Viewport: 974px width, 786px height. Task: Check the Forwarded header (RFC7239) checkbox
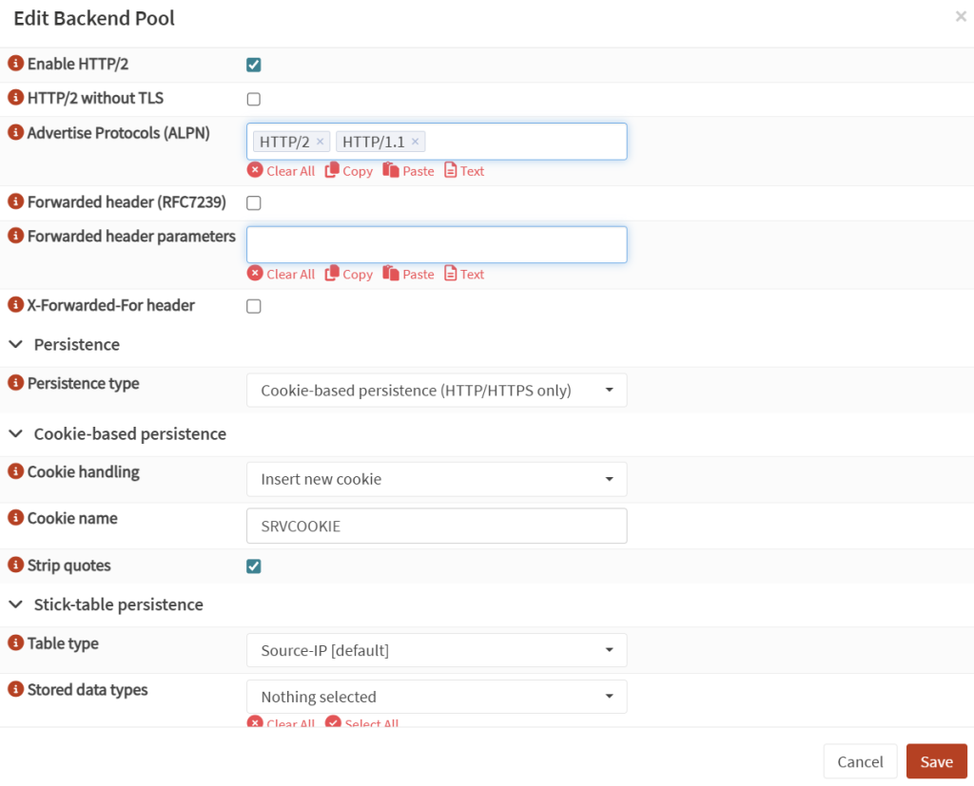coord(253,201)
